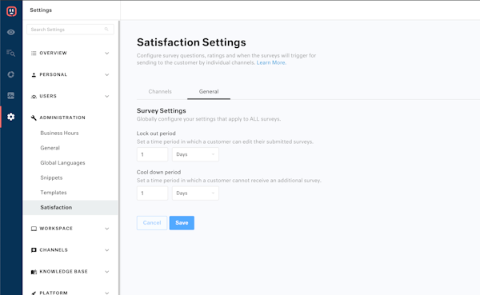Click the ADMINISTRATION section header
The image size is (480, 295).
(62, 118)
